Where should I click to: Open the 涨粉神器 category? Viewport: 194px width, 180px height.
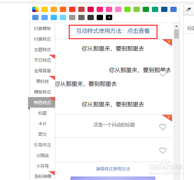coord(43,176)
